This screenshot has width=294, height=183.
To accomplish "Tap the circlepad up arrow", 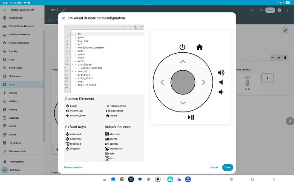I will coord(183,62).
